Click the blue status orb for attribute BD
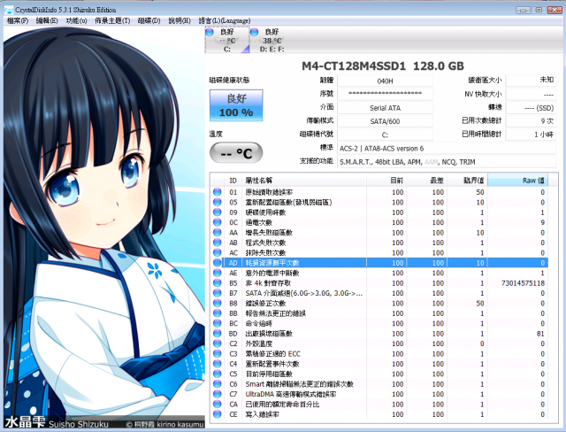The image size is (566, 432). [217, 334]
